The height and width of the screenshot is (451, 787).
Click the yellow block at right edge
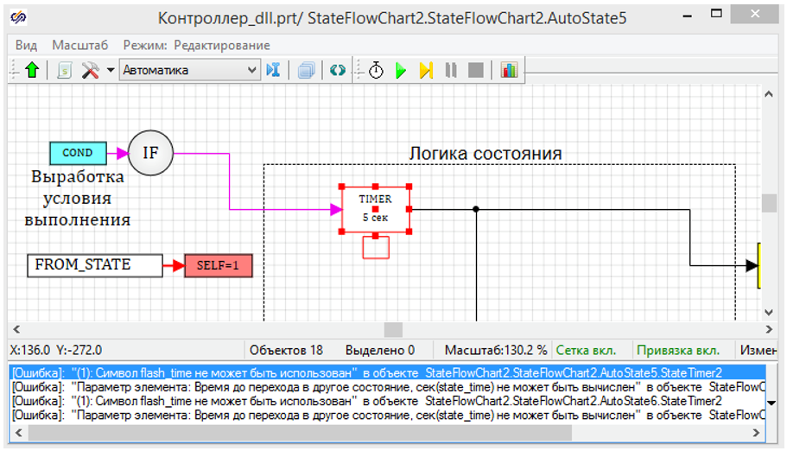[x=759, y=265]
